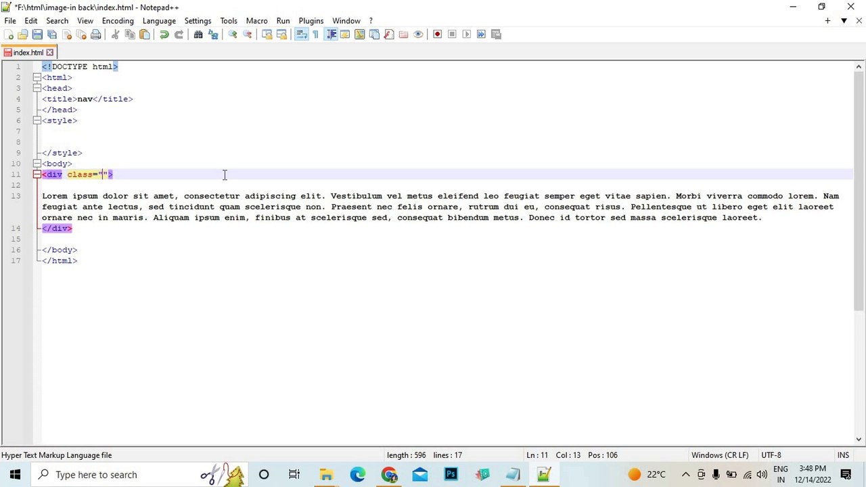
Task: Open Find using the binoculars icon
Action: pos(198,34)
